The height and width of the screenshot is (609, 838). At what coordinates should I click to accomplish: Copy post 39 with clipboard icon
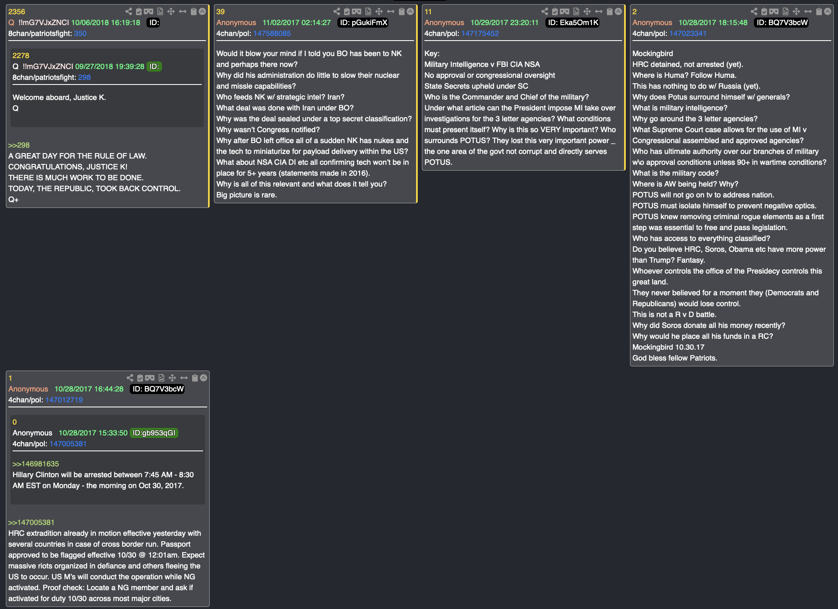(x=402, y=11)
